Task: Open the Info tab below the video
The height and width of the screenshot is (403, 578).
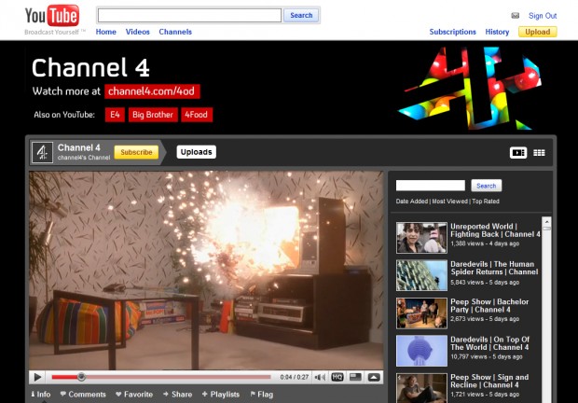Action: 41,395
